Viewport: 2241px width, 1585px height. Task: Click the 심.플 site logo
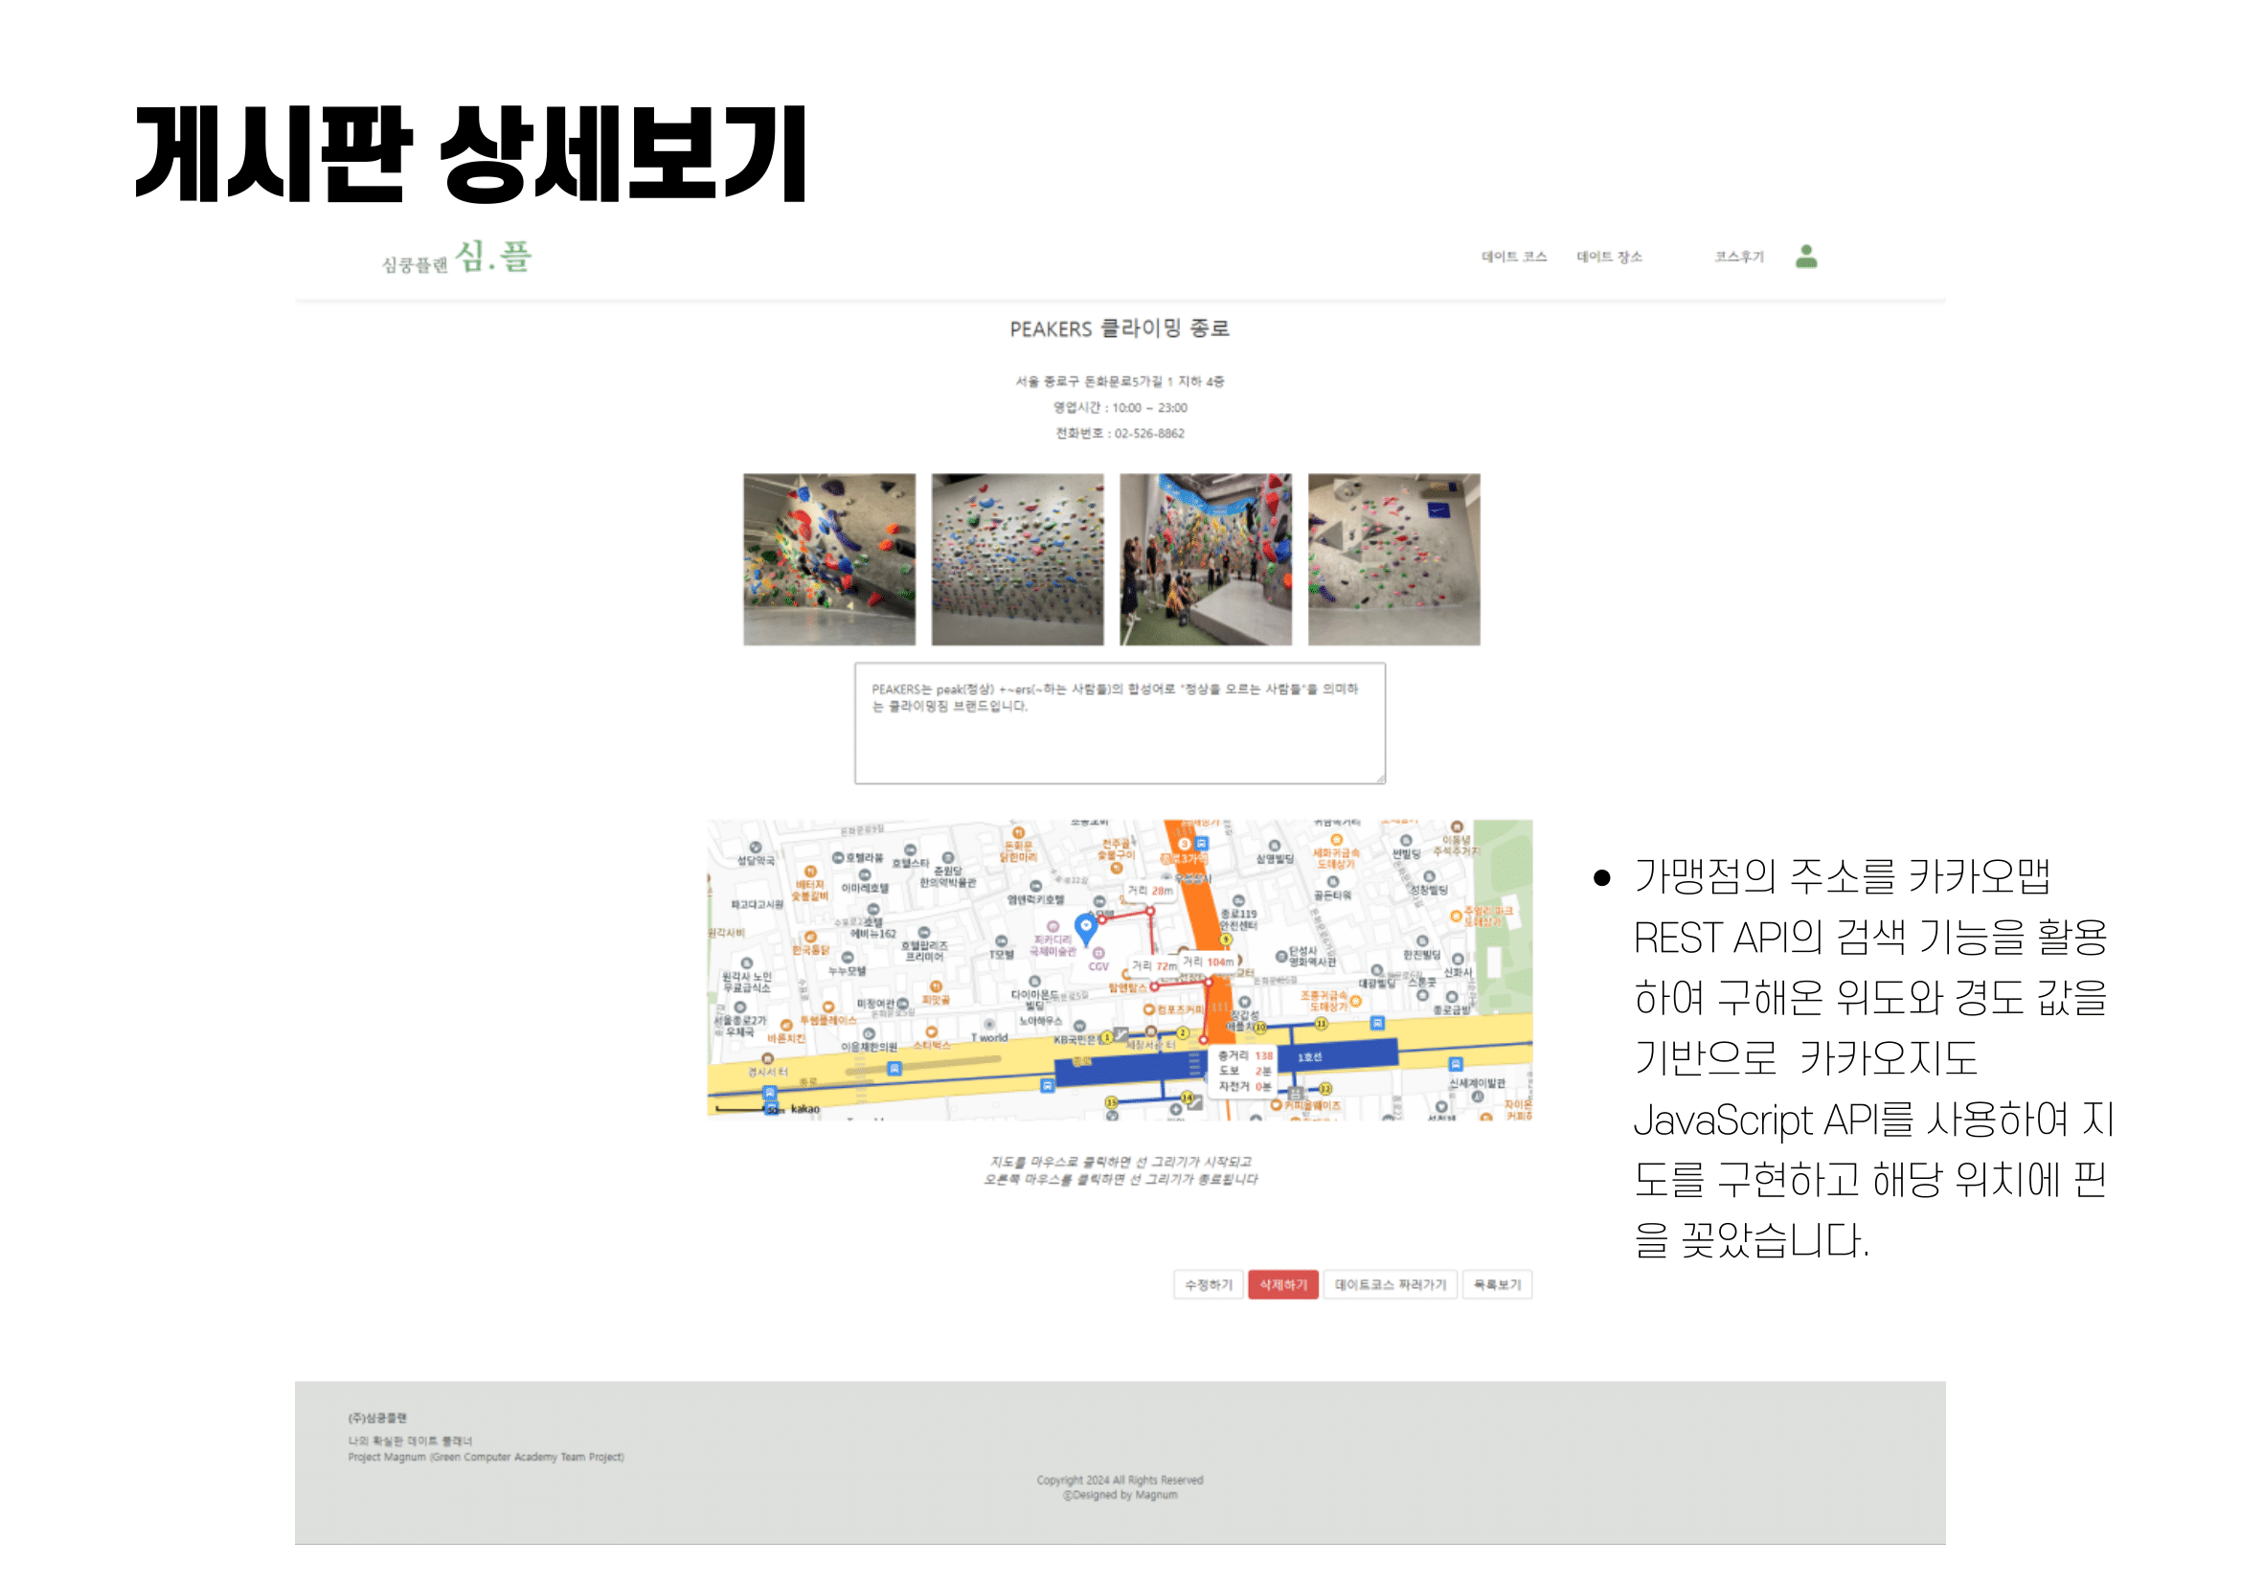point(493,257)
